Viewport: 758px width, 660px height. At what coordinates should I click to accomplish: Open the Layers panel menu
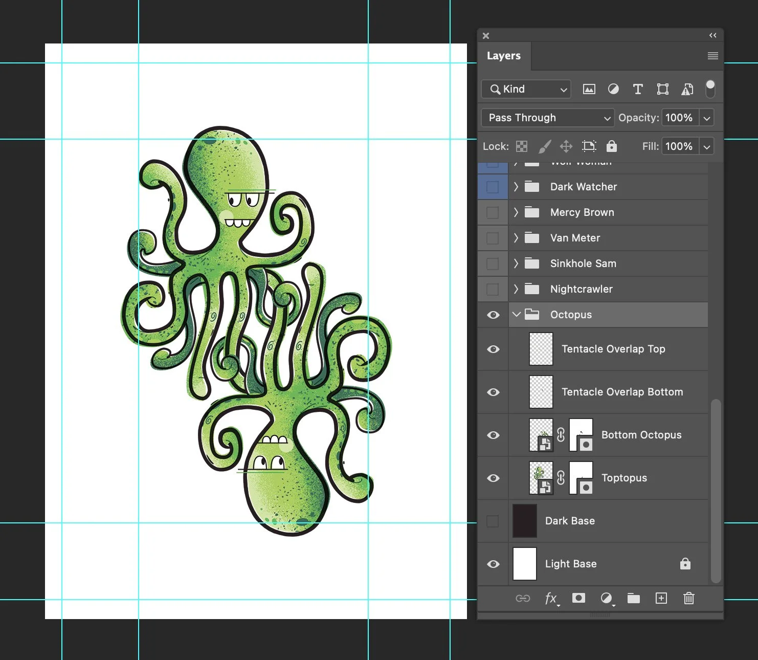pyautogui.click(x=712, y=56)
